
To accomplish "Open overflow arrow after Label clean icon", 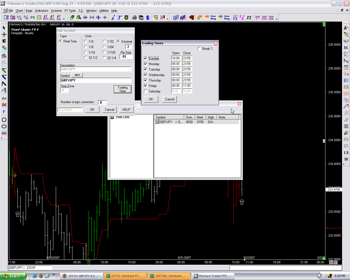I will [x=276, y=19].
